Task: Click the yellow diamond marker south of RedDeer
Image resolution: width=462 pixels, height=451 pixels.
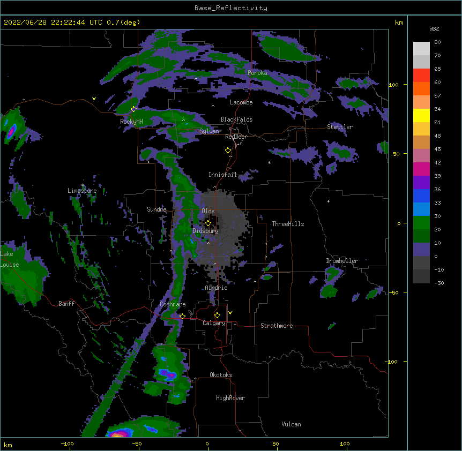Action: pyautogui.click(x=228, y=151)
